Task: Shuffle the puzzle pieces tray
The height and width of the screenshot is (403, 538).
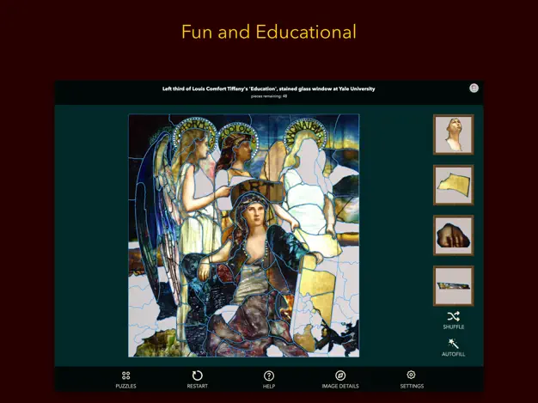Action: point(453,317)
